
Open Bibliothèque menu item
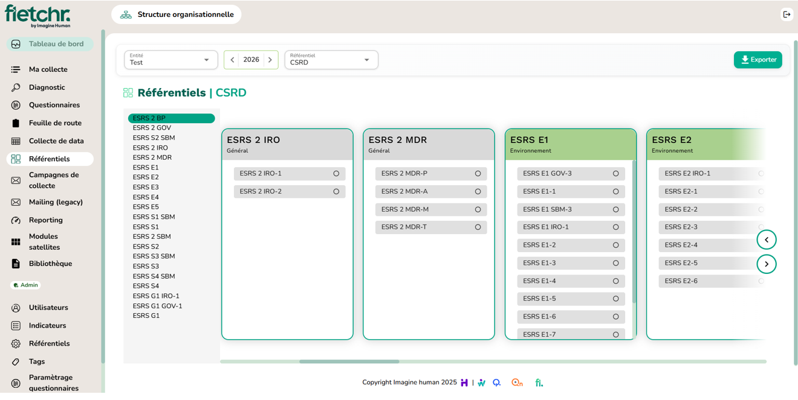50,264
